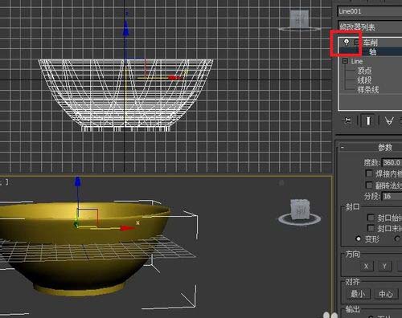The width and height of the screenshot is (402, 318).
Task: Enable the 焊接内核 checkbox
Action: (369, 173)
